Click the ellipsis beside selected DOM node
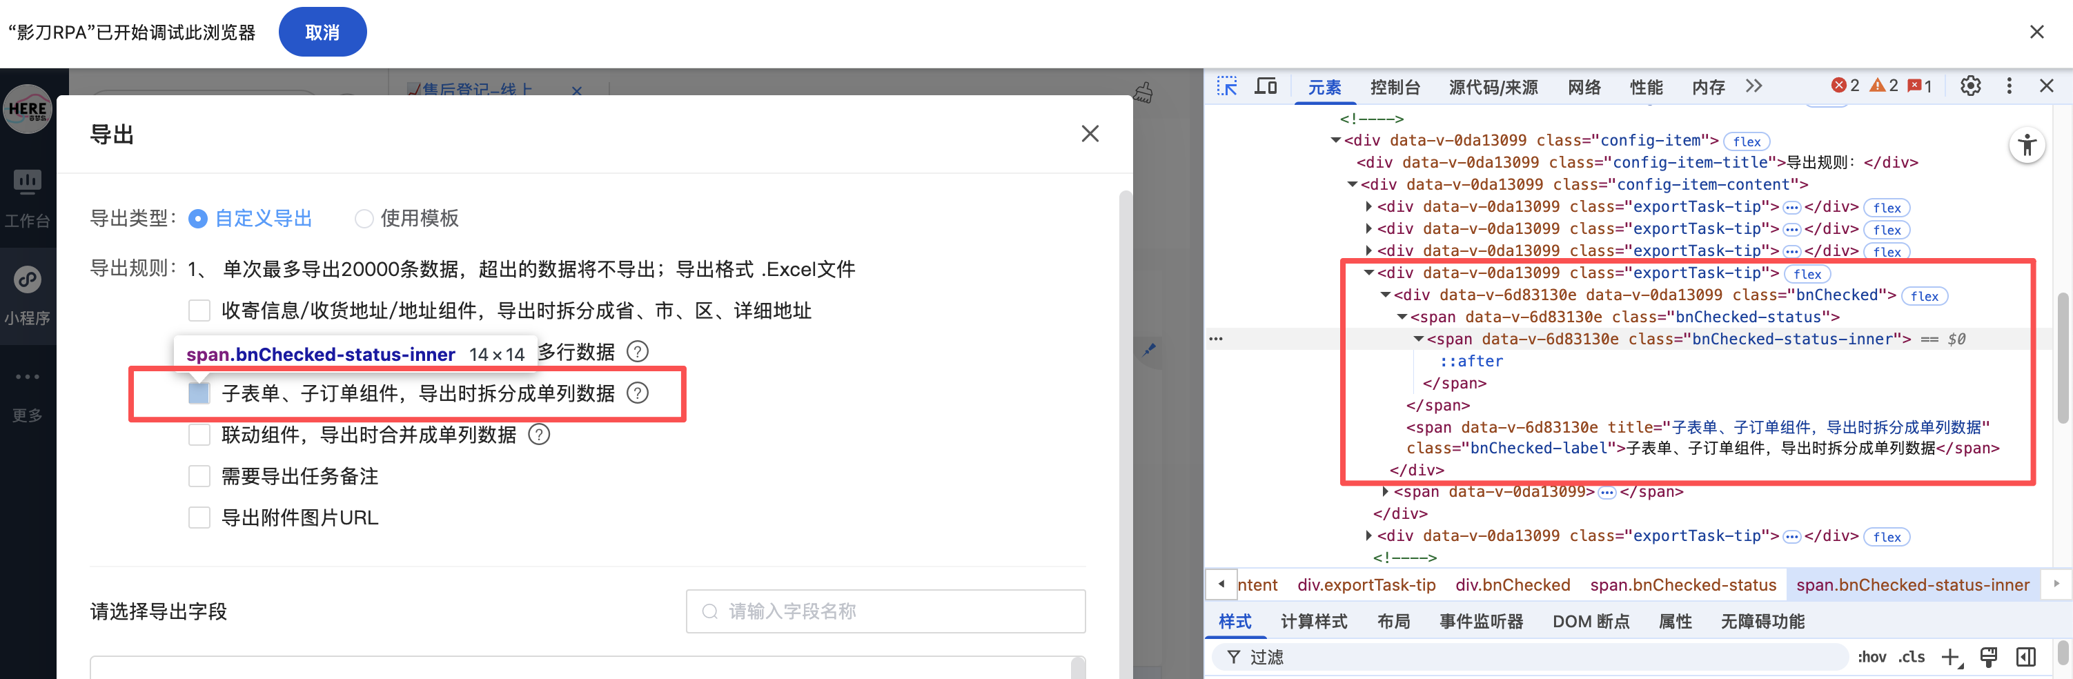 (x=1215, y=339)
